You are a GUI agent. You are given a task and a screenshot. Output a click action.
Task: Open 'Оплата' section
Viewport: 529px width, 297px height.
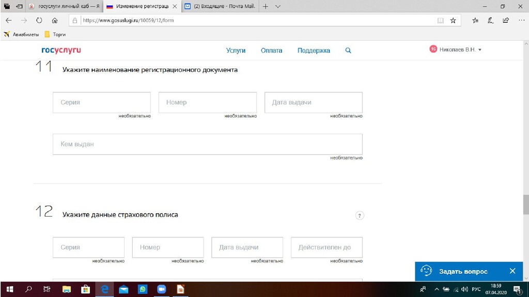tap(271, 51)
